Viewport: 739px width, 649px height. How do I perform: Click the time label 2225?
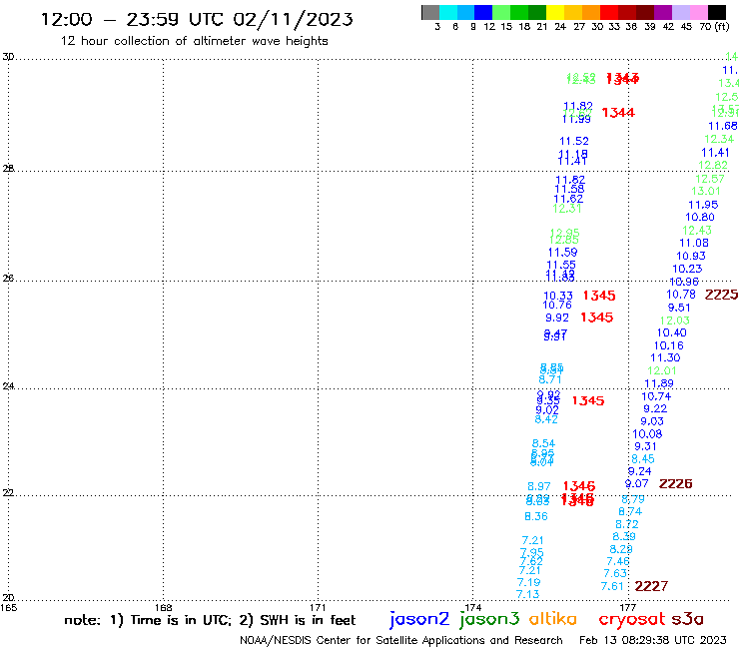(x=721, y=295)
